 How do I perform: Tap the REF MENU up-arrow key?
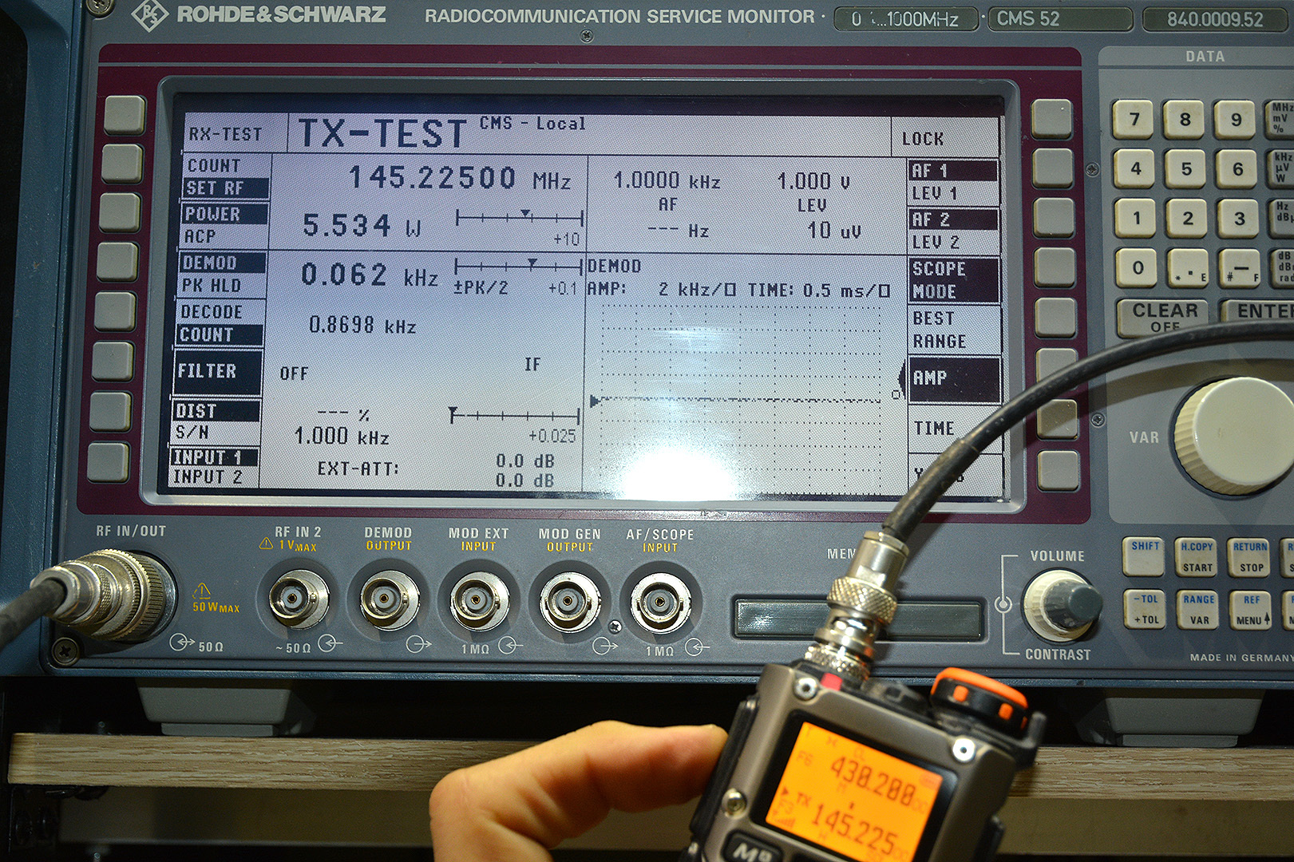(1251, 610)
